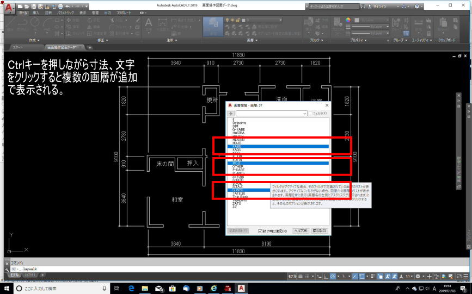
Task: Toggle Ortho mode in the status bar
Action: pos(326,276)
